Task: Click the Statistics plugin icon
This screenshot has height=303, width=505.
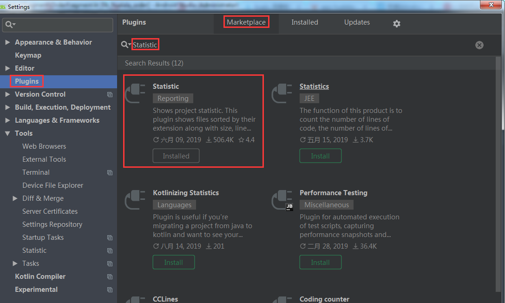Action: click(282, 93)
